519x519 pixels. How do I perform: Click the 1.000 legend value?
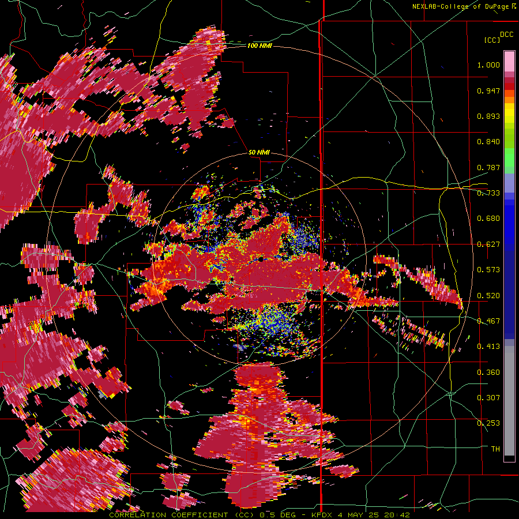point(488,65)
